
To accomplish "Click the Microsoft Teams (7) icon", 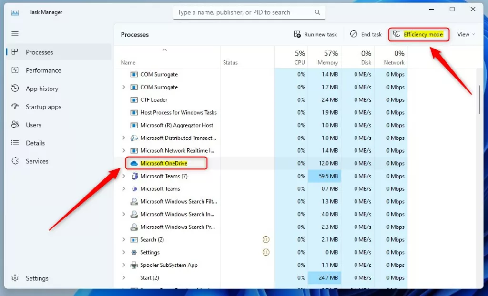I will click(134, 176).
